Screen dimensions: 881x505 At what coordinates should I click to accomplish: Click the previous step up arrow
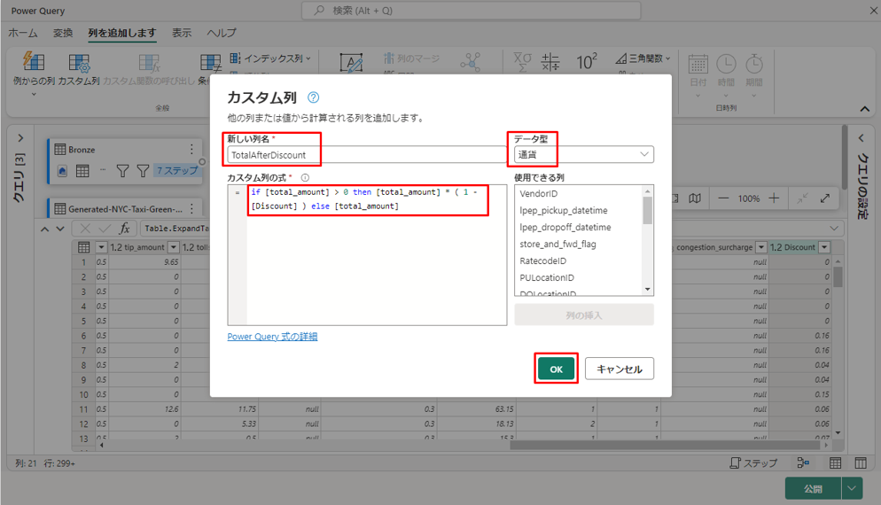coord(45,229)
